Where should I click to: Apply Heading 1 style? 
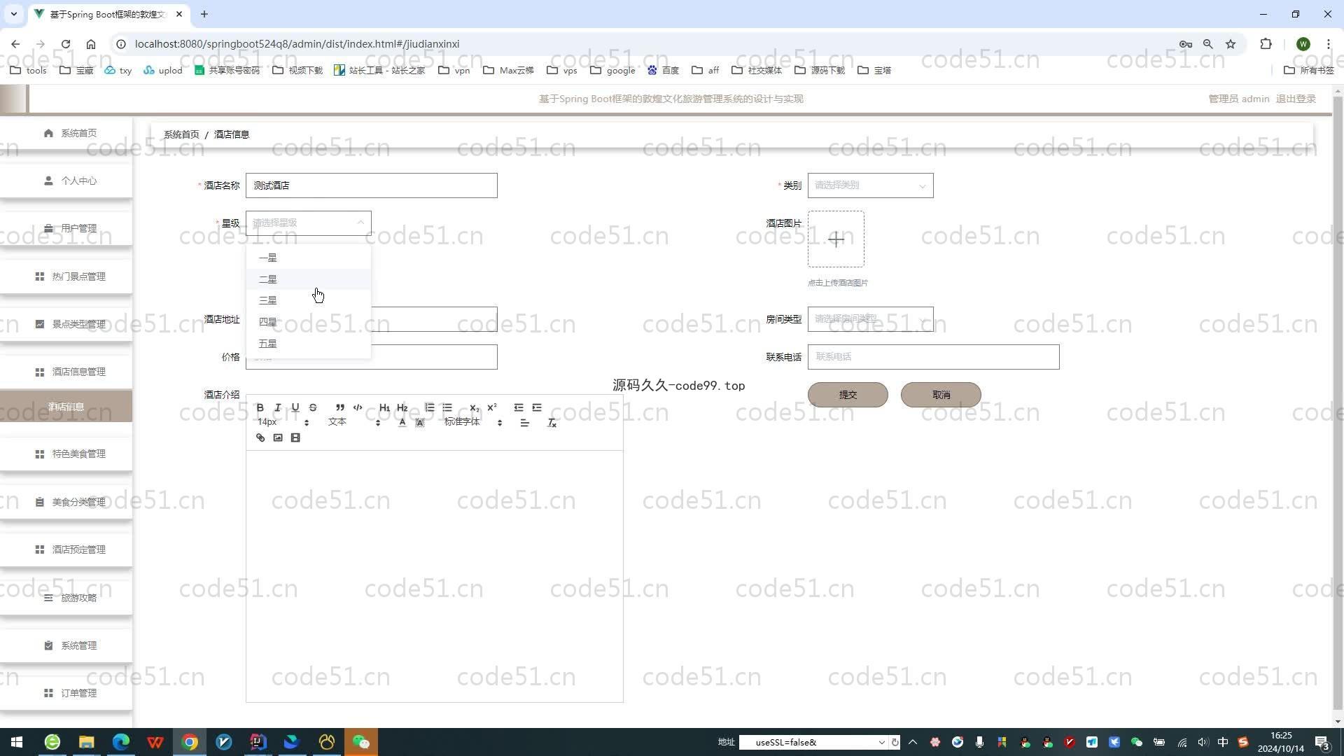pos(384,407)
